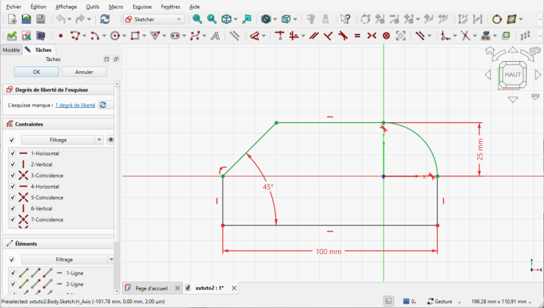Viewport: 544px width, 308px height.
Task: Open the Édition menu
Action: click(38, 7)
